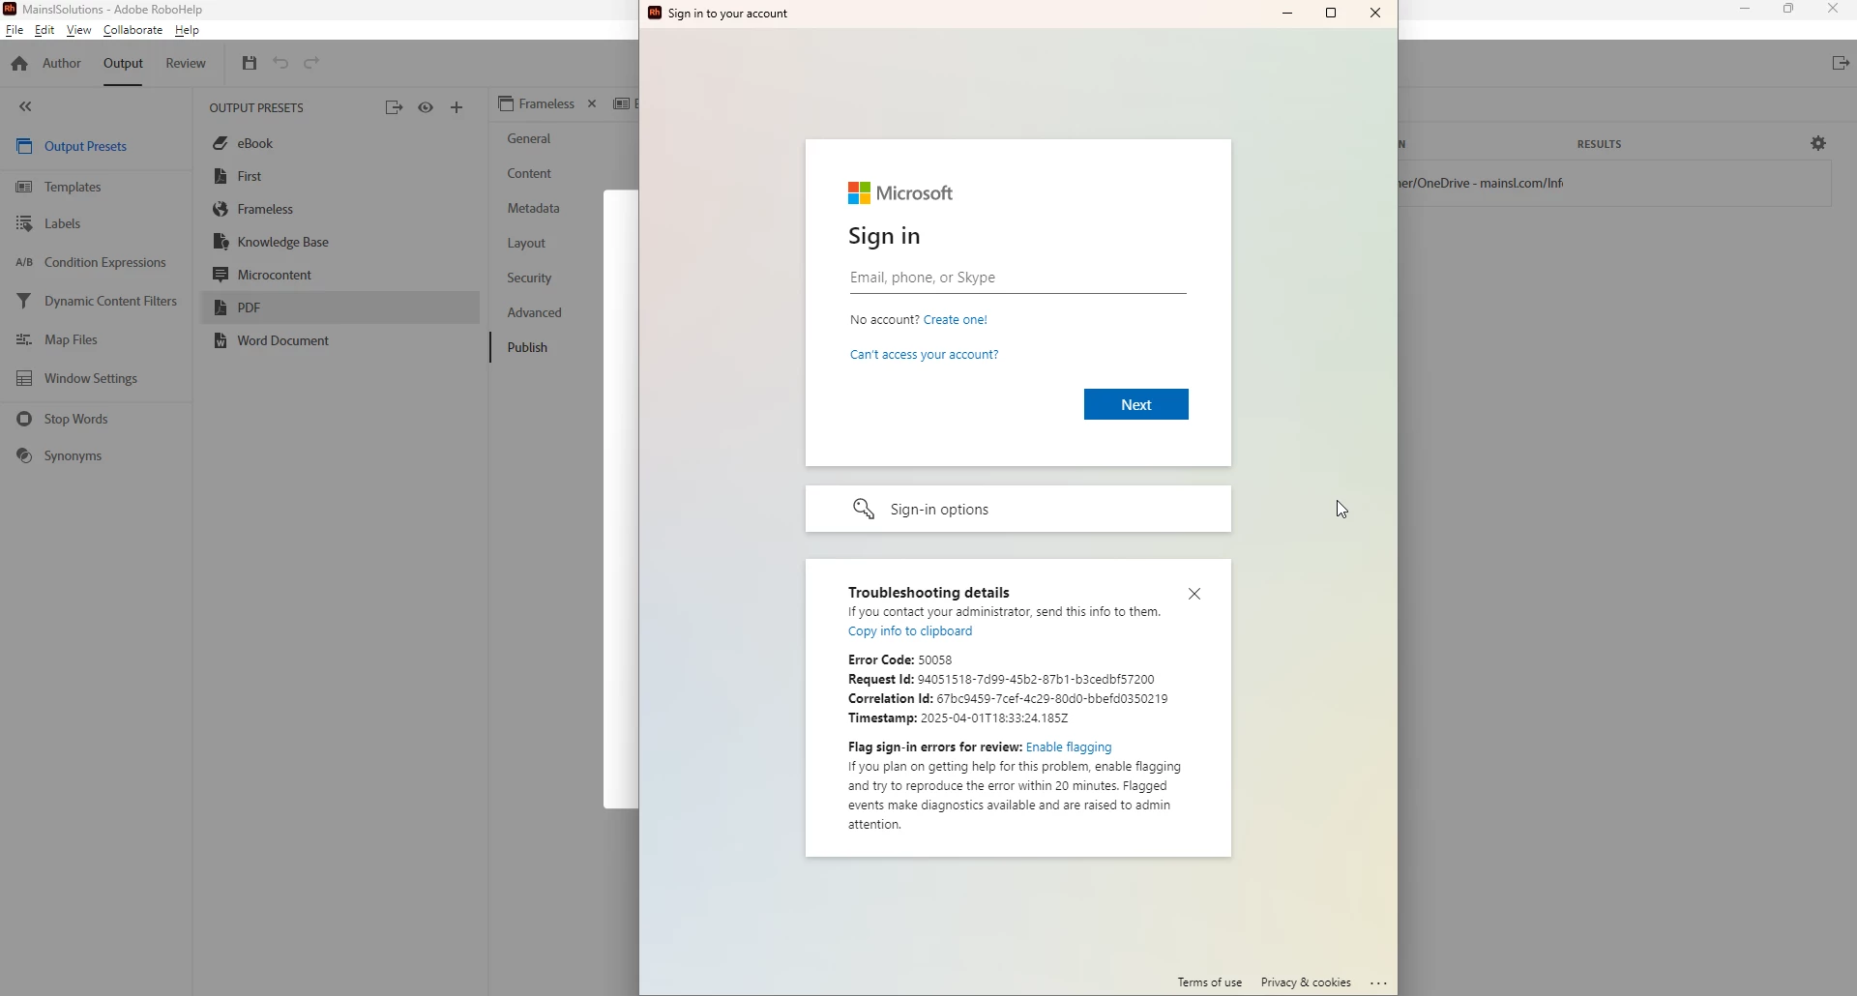Open the Layout settings section
This screenshot has height=996, width=1857.
tap(527, 244)
